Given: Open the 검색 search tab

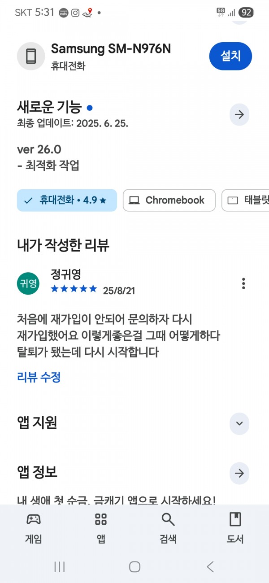Looking at the screenshot, I should click(x=168, y=528).
